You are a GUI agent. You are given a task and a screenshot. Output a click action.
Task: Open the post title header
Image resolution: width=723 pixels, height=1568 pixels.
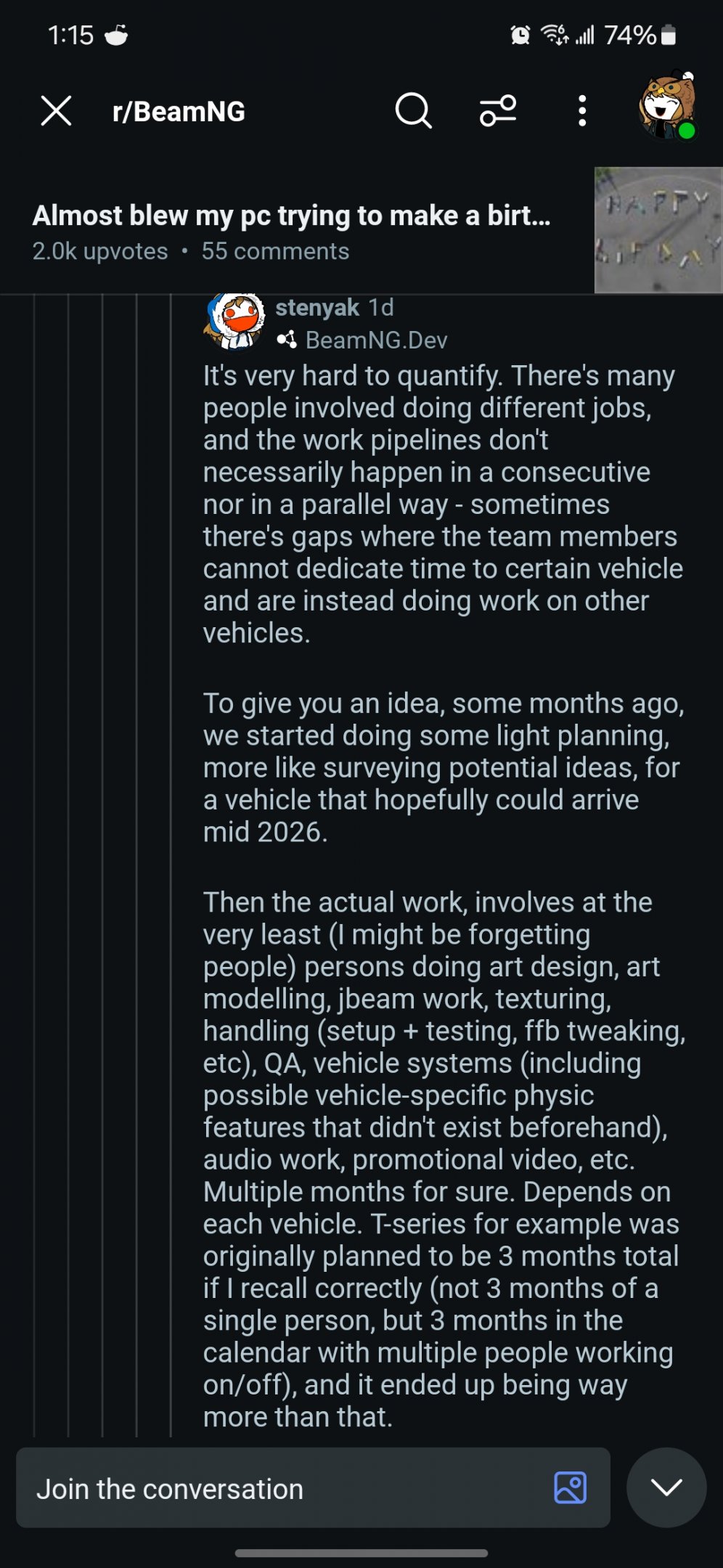point(291,216)
